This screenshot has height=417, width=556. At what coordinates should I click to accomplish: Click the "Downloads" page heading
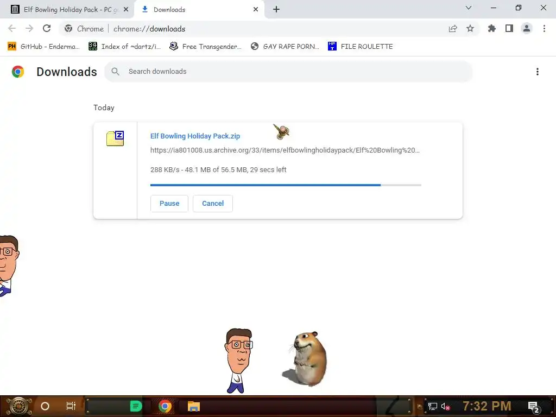pos(67,72)
